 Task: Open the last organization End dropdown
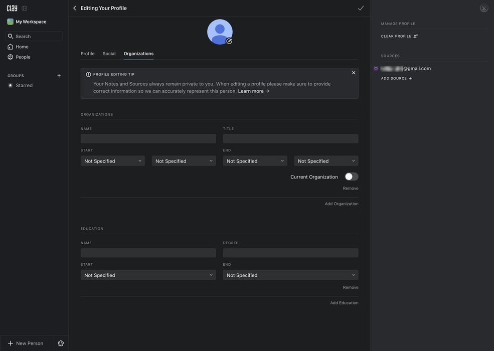(326, 161)
